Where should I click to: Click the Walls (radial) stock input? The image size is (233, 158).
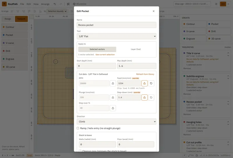point(97,144)
